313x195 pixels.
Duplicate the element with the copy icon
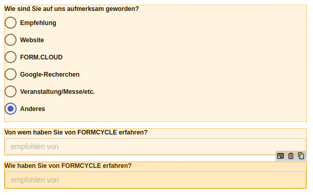(x=301, y=156)
